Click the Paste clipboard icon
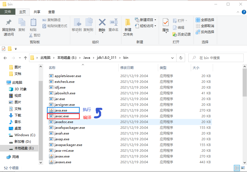The height and width of the screenshot is (172, 247). click(33, 22)
